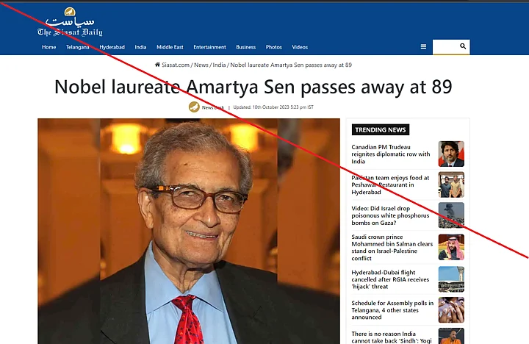Select the Videos menu item

tap(300, 47)
